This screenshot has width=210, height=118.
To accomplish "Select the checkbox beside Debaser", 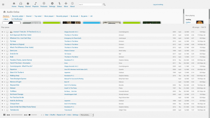I will click(7, 88).
